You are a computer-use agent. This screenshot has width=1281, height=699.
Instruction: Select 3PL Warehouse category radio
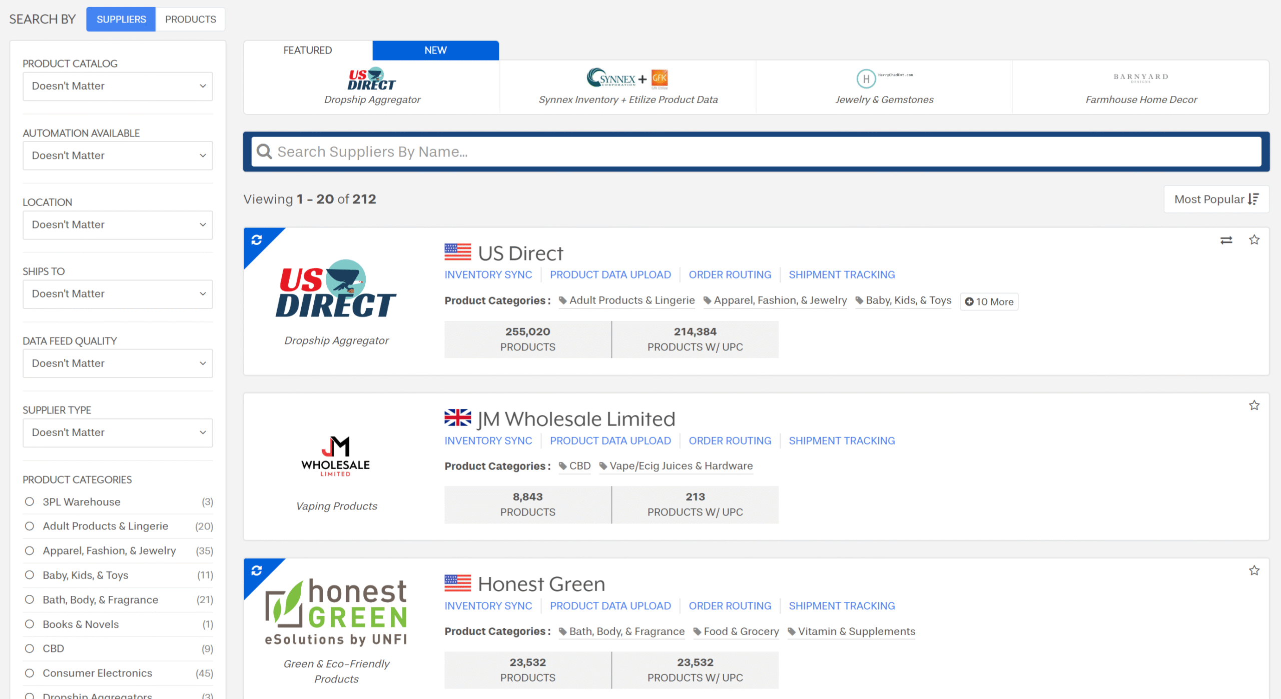pos(30,501)
